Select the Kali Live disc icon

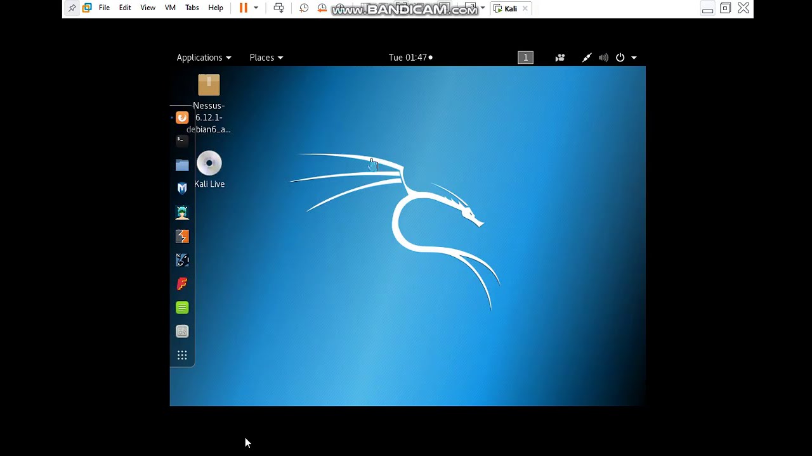209,170
